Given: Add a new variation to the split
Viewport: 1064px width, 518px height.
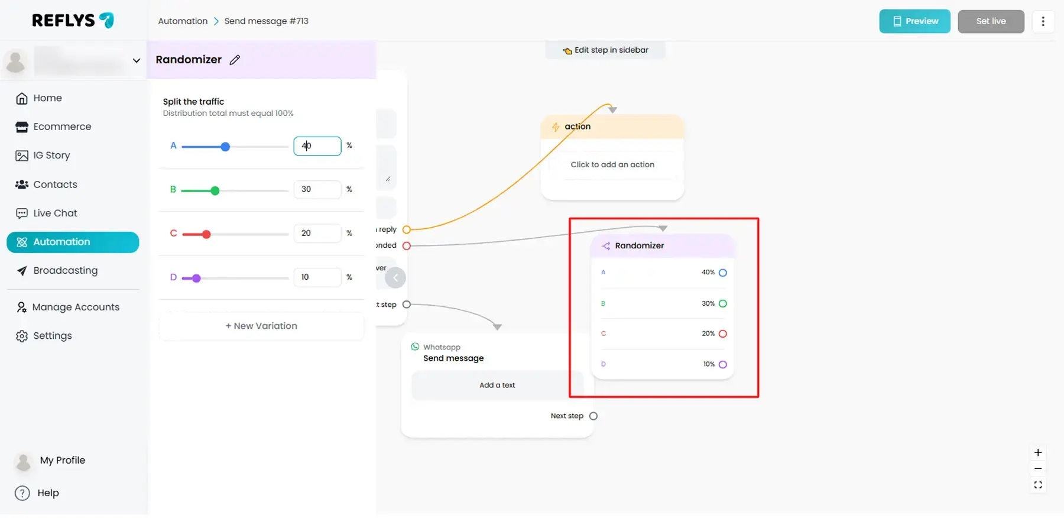Looking at the screenshot, I should click(261, 326).
